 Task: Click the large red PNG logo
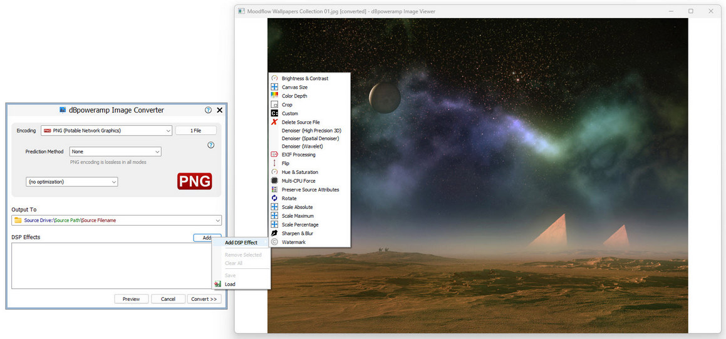pos(194,181)
